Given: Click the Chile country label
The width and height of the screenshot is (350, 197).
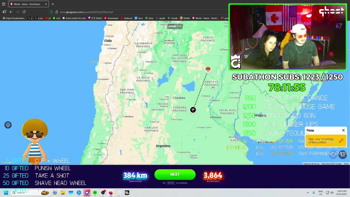Looking at the screenshot, I should click(x=108, y=41).
